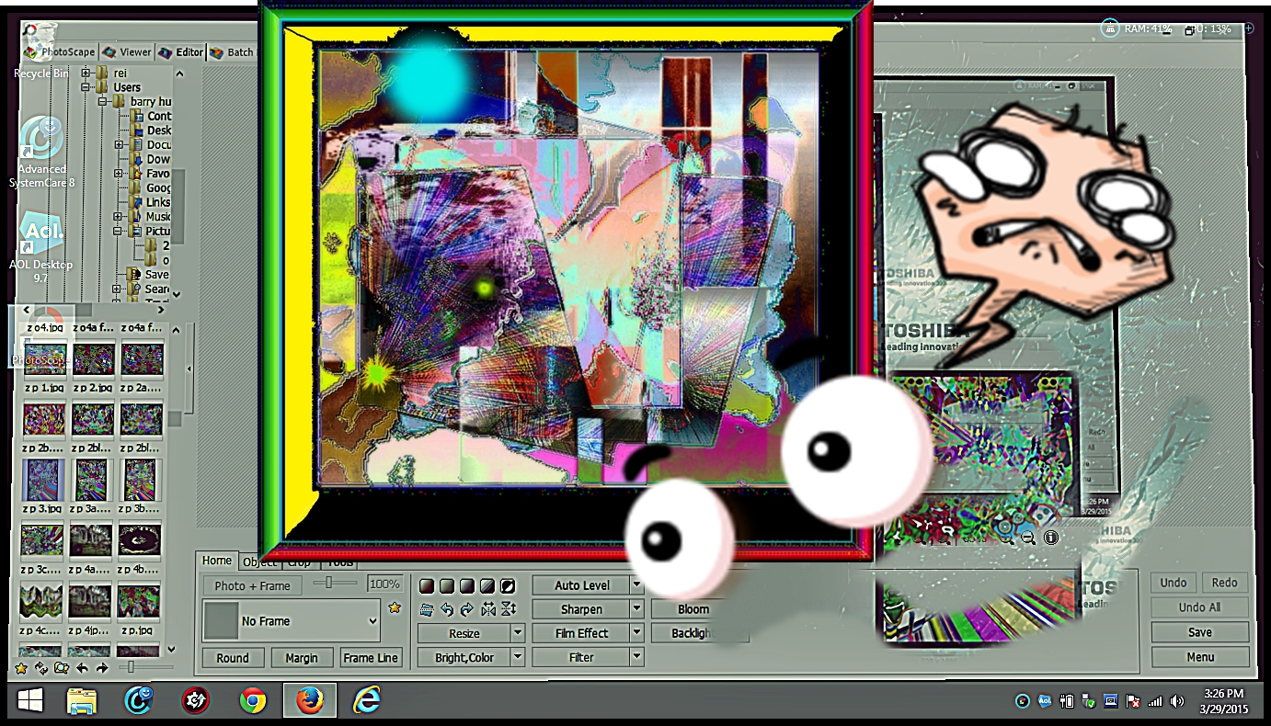Viewport: 1271px width, 726px height.
Task: Collapse the Pictures folder node
Action: 119,231
